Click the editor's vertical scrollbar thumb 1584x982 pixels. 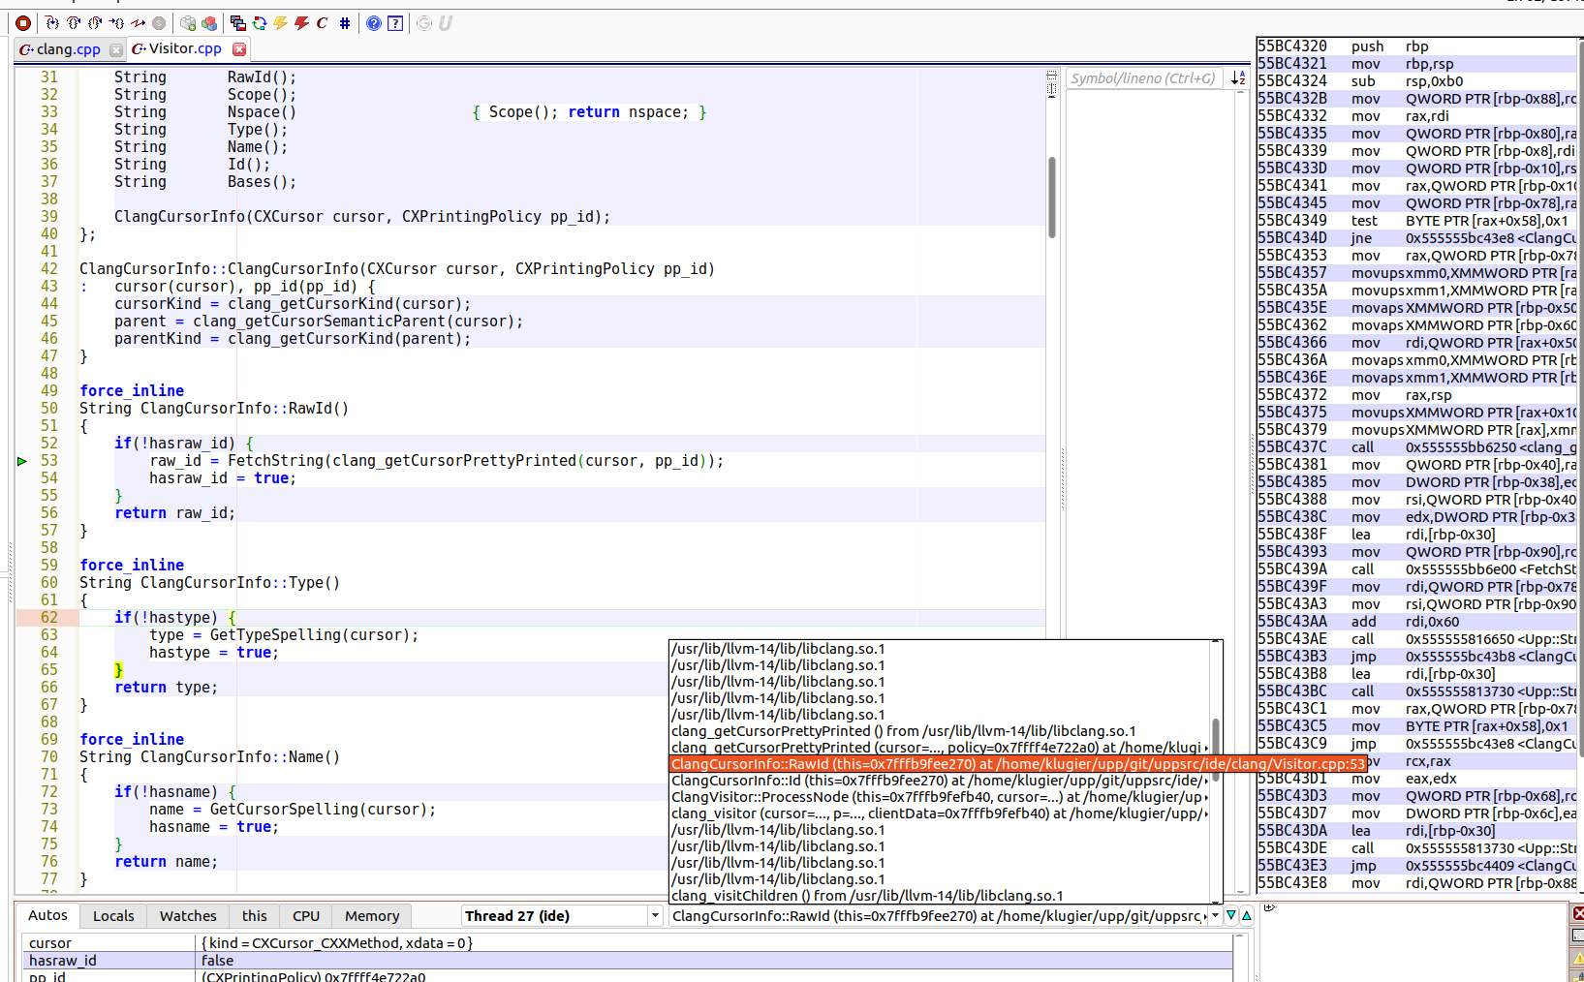coord(1051,197)
